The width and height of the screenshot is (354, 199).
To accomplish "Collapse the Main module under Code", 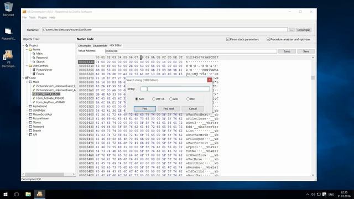I will point(27,82).
